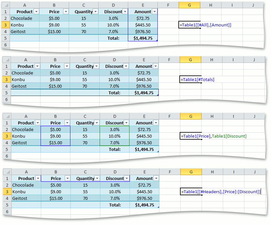Select column E header in #Headers sheet

[x=144, y=172]
